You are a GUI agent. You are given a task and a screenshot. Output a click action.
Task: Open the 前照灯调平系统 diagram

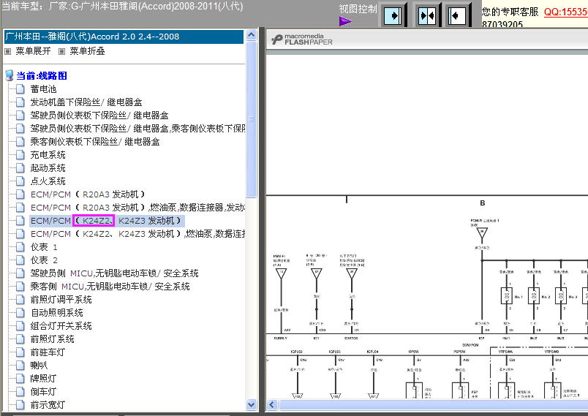click(x=61, y=300)
